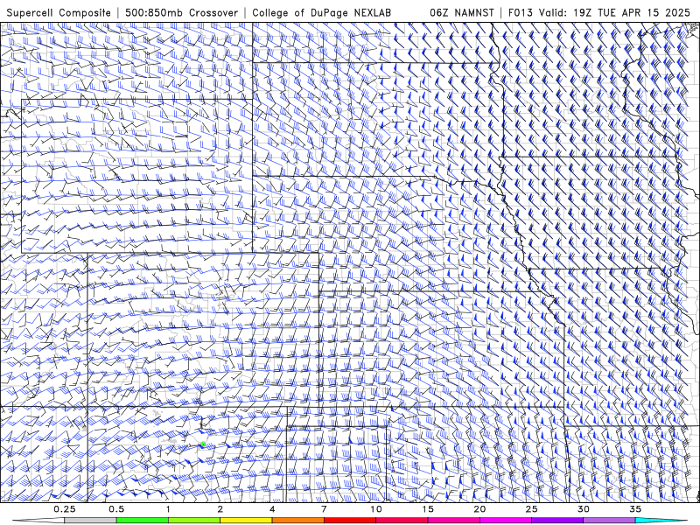Click the legend value 35
This screenshot has height=525, width=700.
point(635,509)
